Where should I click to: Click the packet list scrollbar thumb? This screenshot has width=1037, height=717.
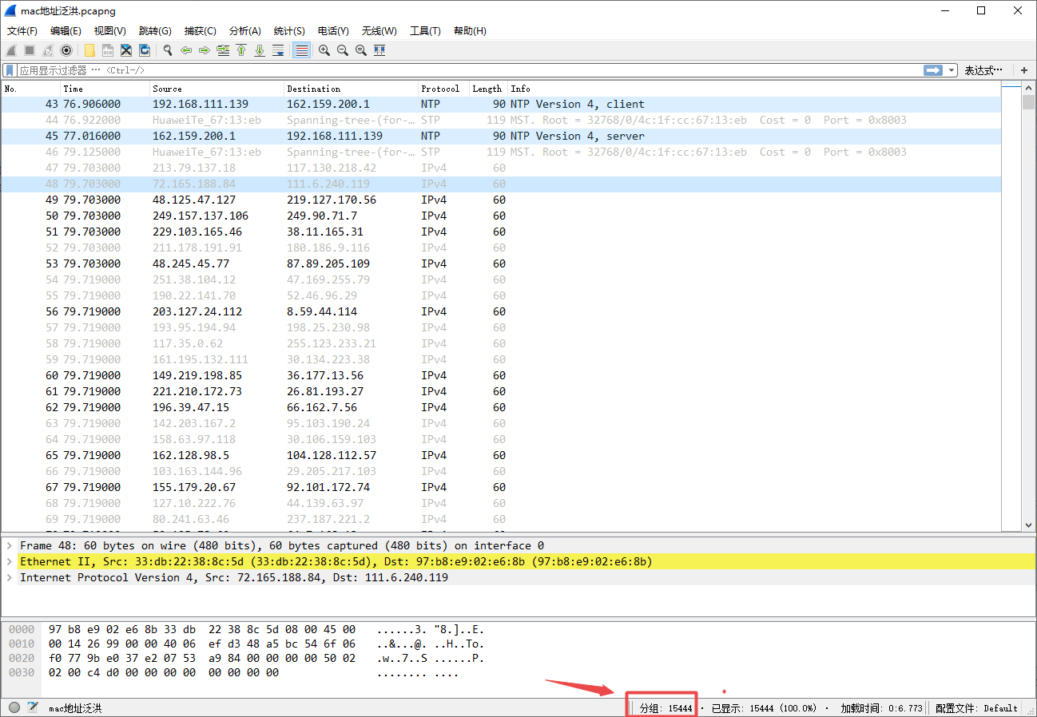coord(1029,101)
